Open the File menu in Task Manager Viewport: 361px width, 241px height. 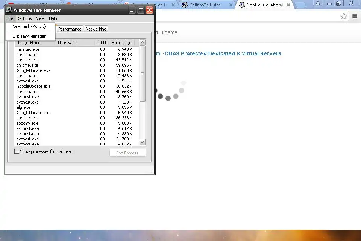point(10,18)
